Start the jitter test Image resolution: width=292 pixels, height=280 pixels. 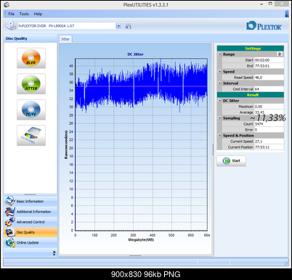point(231,161)
